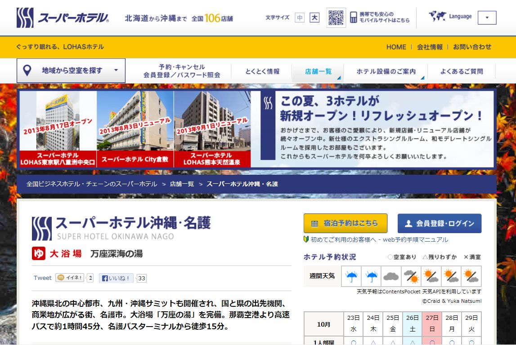
Task: Open the Language dropdown
Action: click(x=487, y=18)
